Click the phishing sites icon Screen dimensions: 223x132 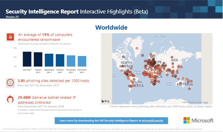[x=10, y=83]
